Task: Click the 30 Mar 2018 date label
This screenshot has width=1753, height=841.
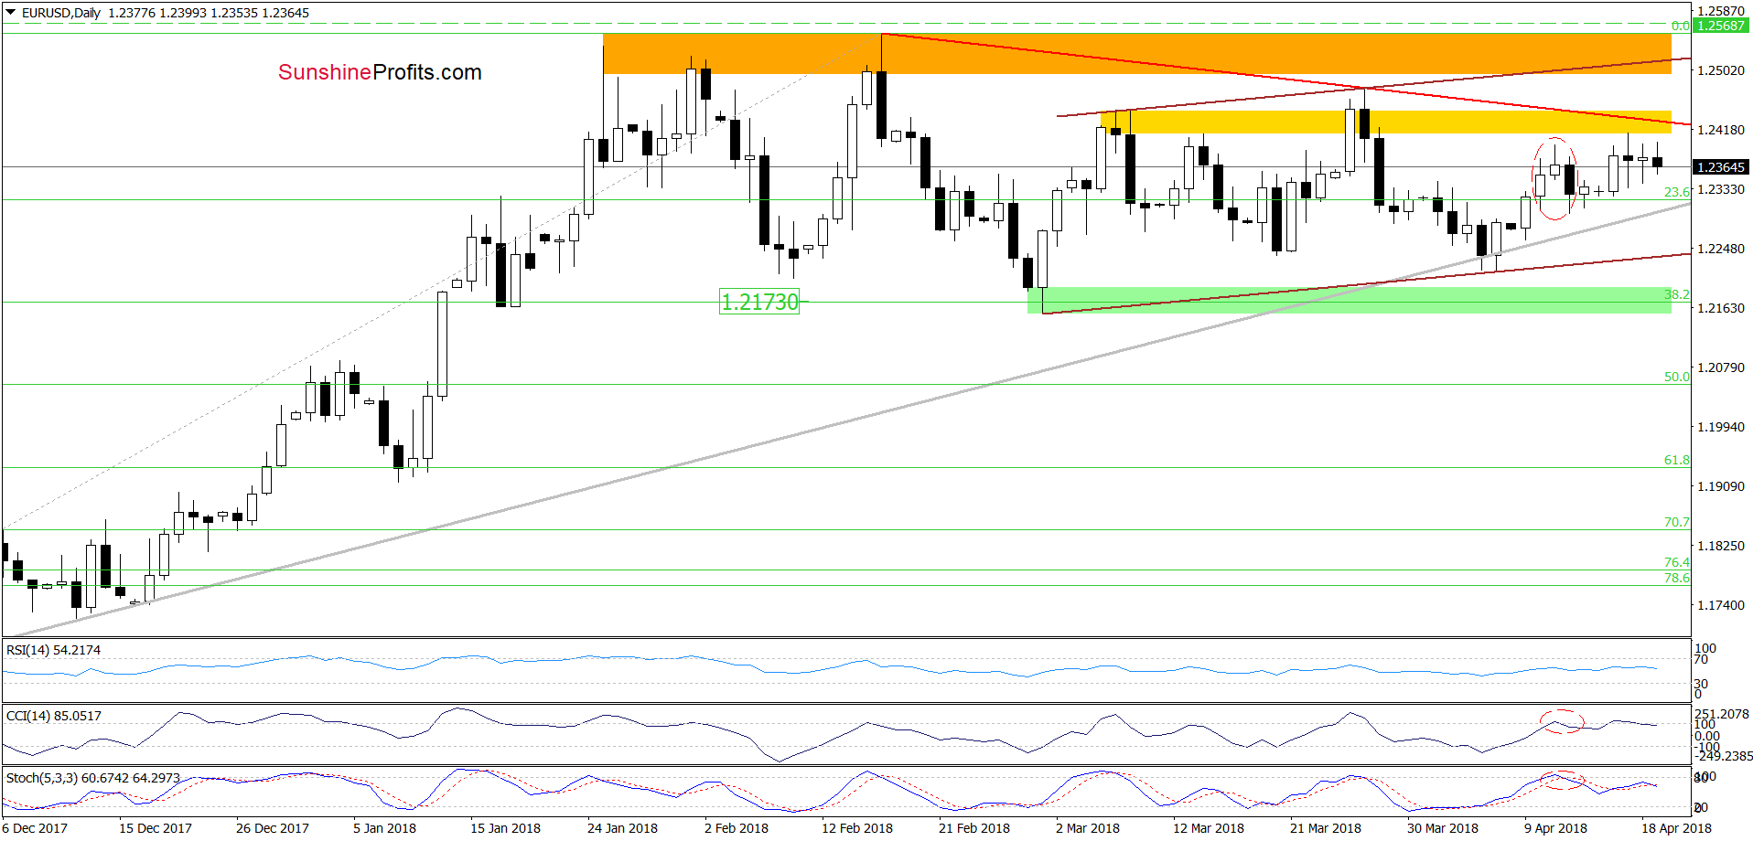Action: (x=1443, y=828)
